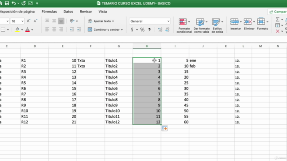Apply red font color A
The height and width of the screenshot is (161, 287).
click(x=27, y=30)
